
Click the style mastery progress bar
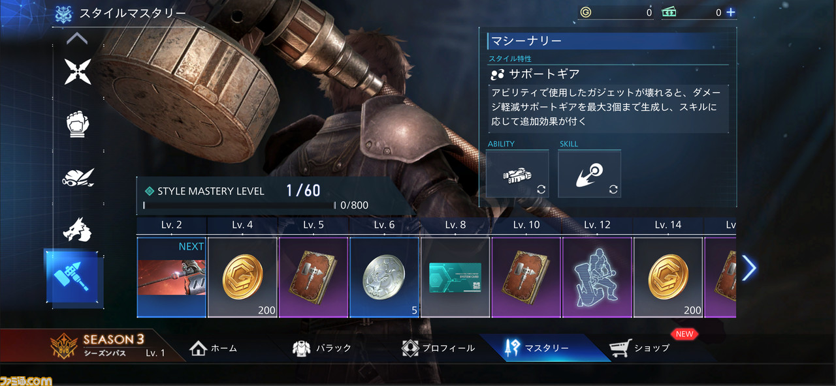[239, 205]
